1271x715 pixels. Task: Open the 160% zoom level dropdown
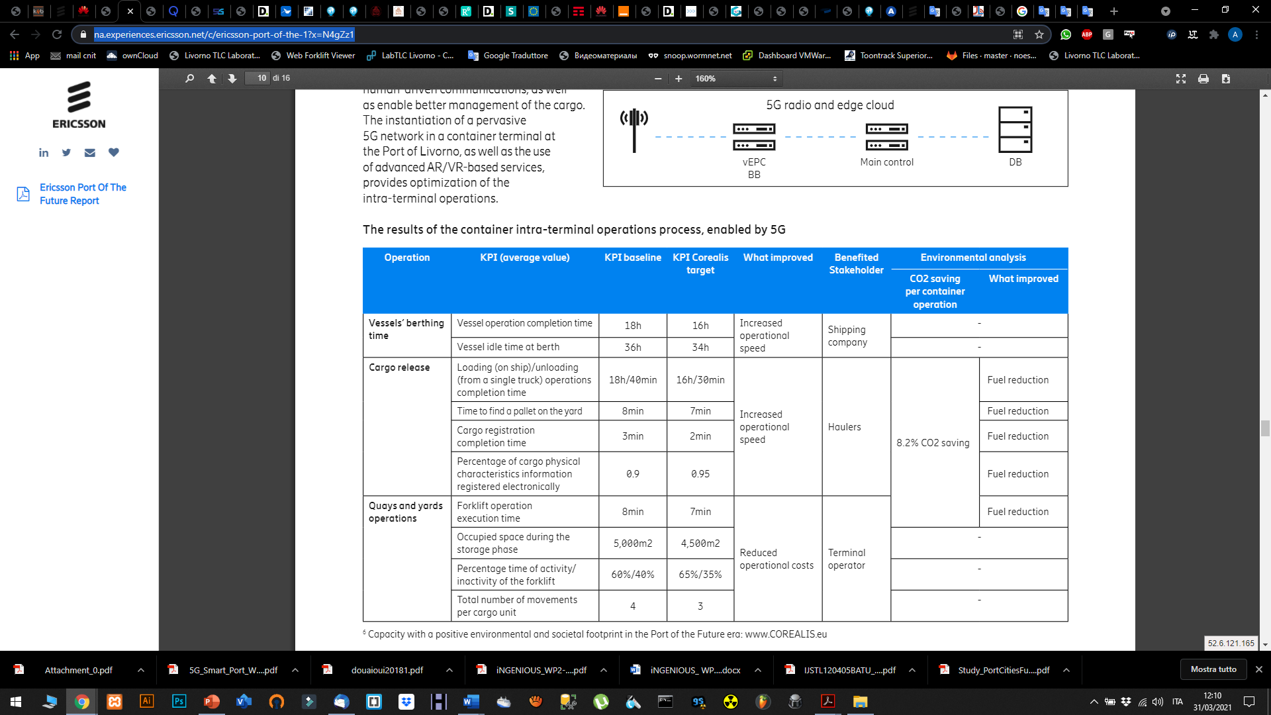tap(737, 78)
